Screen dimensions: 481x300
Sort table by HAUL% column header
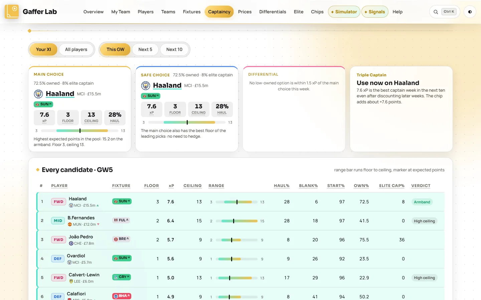[x=282, y=186]
